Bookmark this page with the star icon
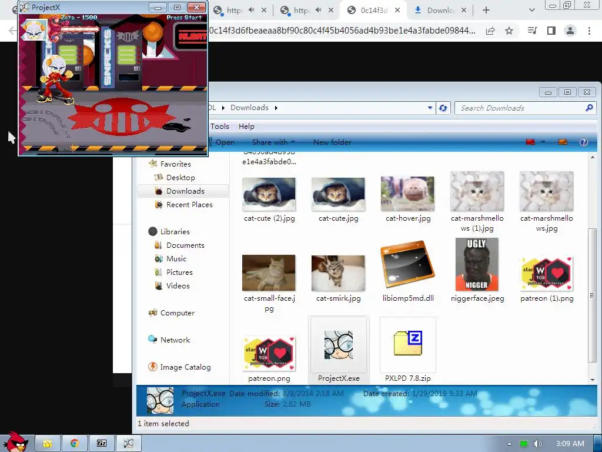Viewport: 602px width, 452px height. [x=509, y=31]
